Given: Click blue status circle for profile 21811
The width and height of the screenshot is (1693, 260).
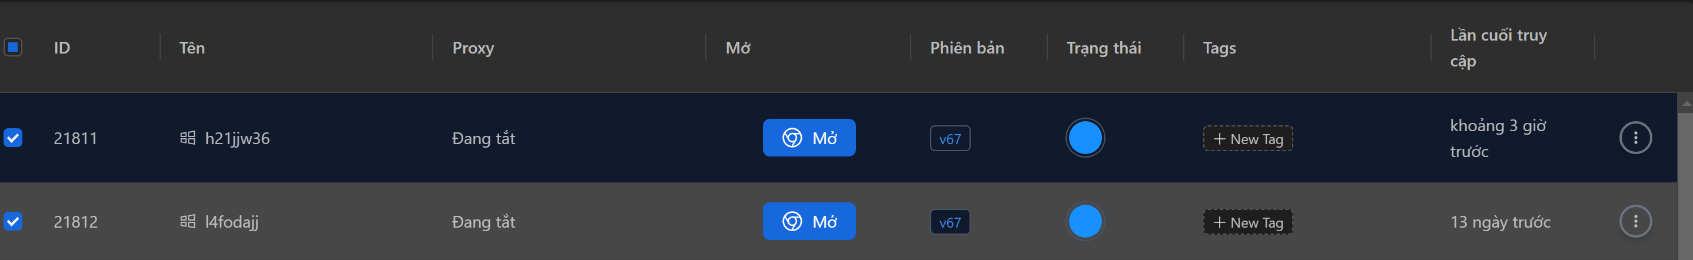Looking at the screenshot, I should point(1084,138).
